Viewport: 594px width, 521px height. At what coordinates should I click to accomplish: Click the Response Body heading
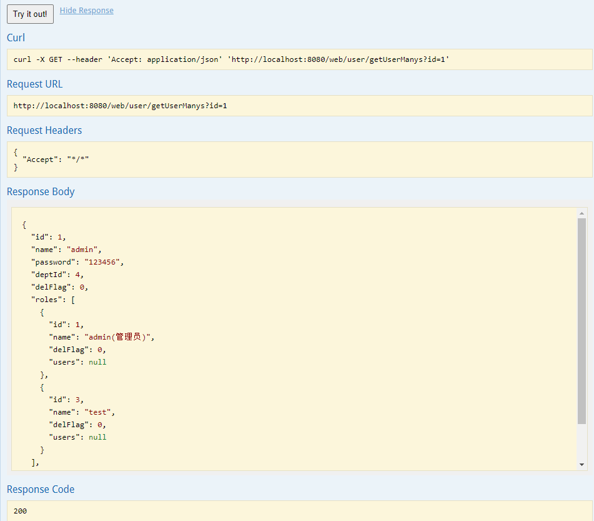(41, 191)
